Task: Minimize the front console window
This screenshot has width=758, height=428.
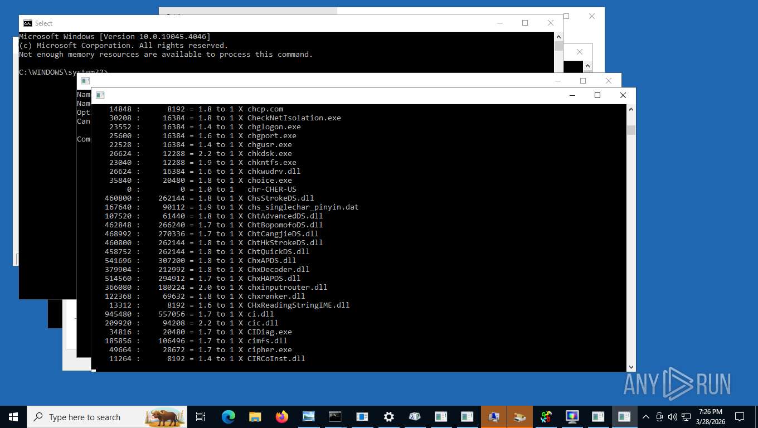Action: coord(572,95)
